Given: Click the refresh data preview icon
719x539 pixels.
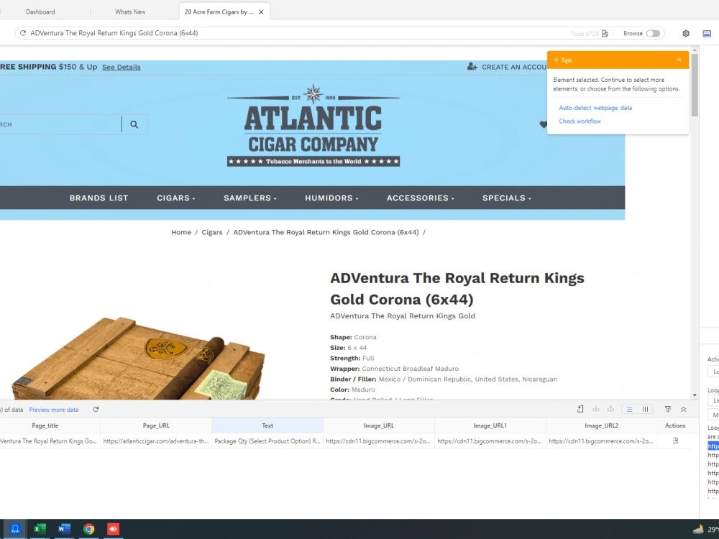Looking at the screenshot, I should coord(96,410).
